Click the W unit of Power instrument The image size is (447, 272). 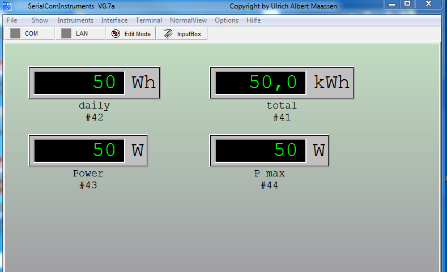[138, 150]
